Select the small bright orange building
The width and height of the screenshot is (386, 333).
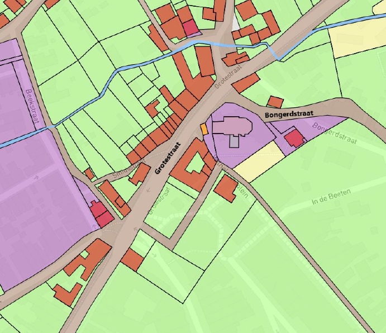204,129
